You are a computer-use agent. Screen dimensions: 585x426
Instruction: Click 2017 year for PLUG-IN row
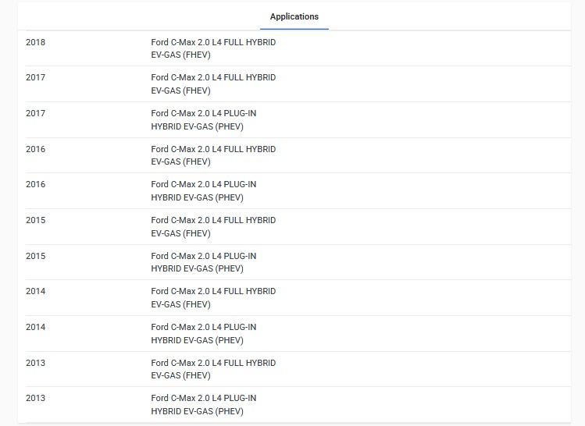coord(35,113)
